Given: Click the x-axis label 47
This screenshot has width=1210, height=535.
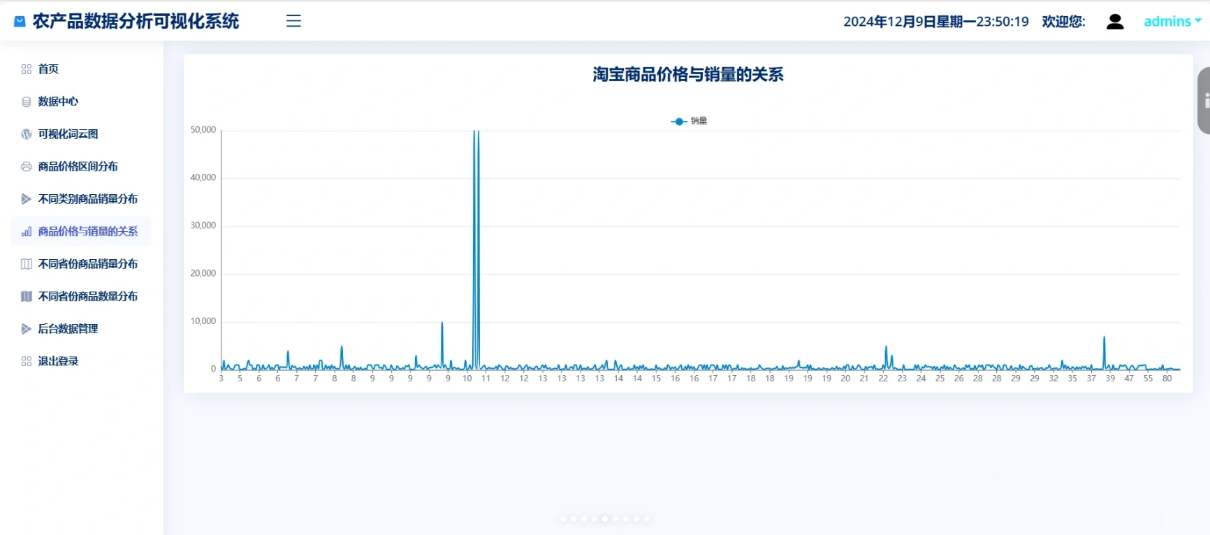Looking at the screenshot, I should click(1129, 379).
